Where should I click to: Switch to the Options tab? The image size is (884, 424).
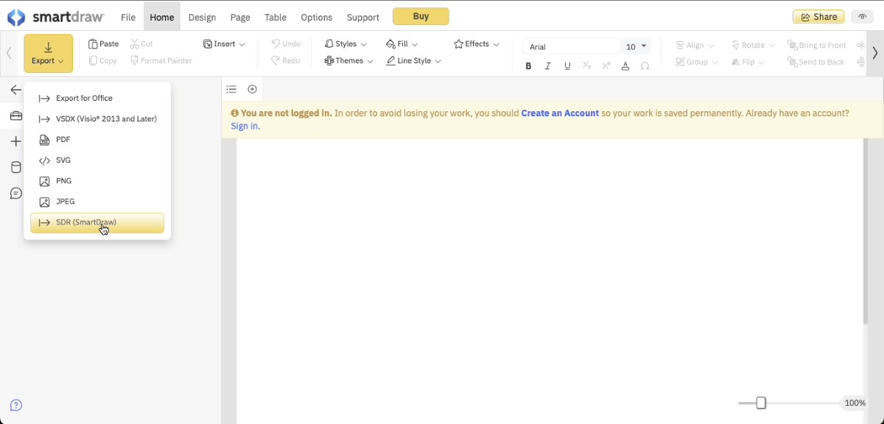click(316, 17)
